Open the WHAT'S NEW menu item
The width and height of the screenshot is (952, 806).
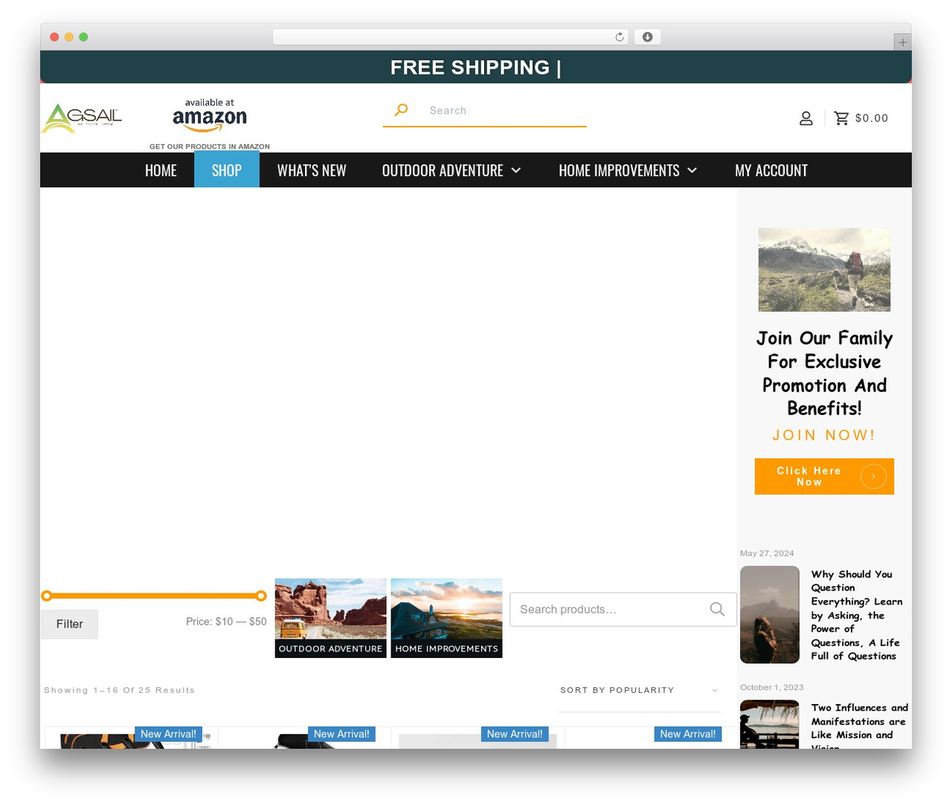pyautogui.click(x=312, y=170)
